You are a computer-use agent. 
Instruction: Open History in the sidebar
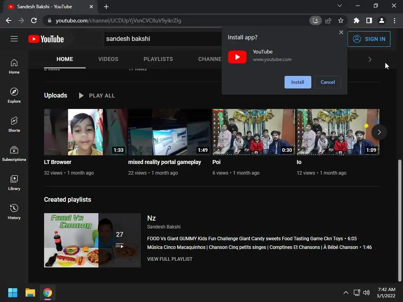coord(14,212)
